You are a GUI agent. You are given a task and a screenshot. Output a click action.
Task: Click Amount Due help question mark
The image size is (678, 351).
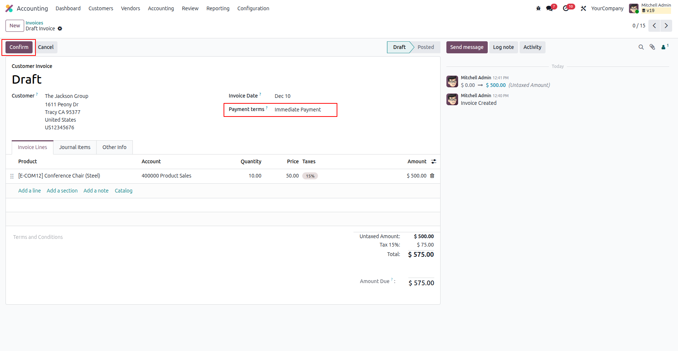pos(392,280)
